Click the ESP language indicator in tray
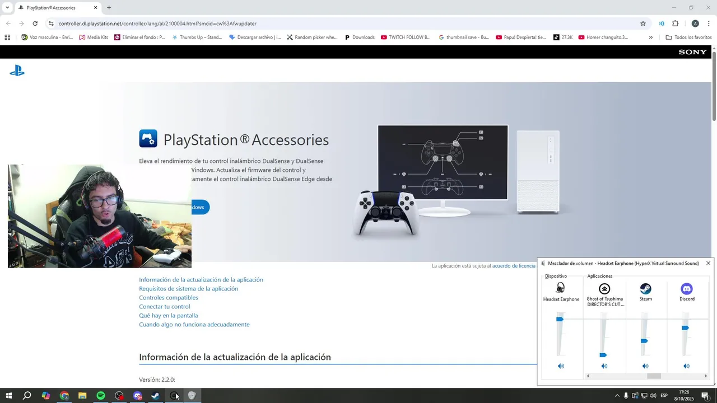Screen dimensions: 717x403 click(x=664, y=396)
